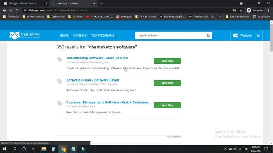Open the PDF Books bookmark folder
Screen dimensions: 273x153
pyautogui.click(x=11, y=17)
